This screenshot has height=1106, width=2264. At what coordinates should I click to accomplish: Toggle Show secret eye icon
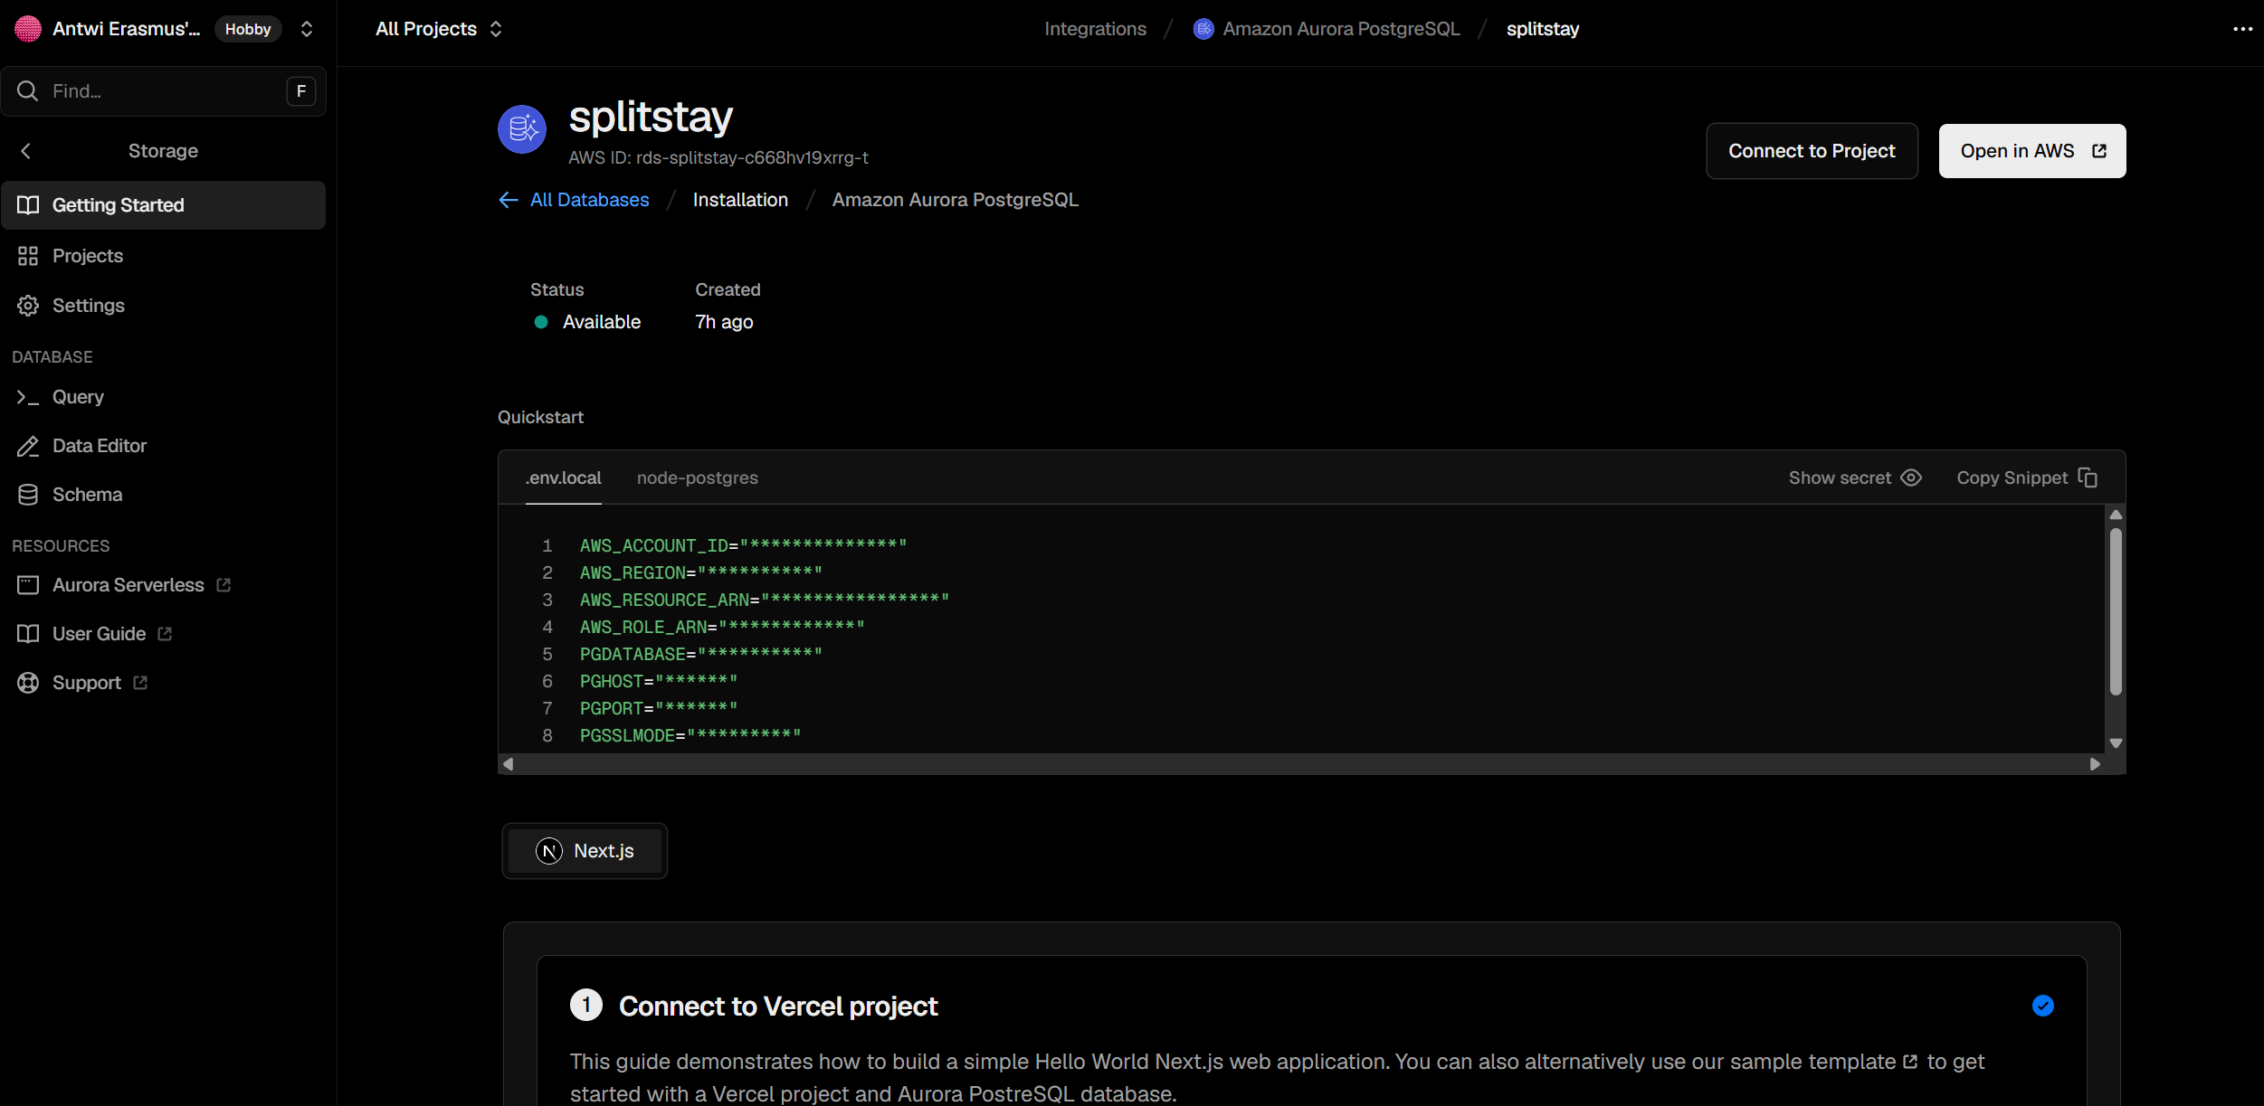pos(1911,477)
